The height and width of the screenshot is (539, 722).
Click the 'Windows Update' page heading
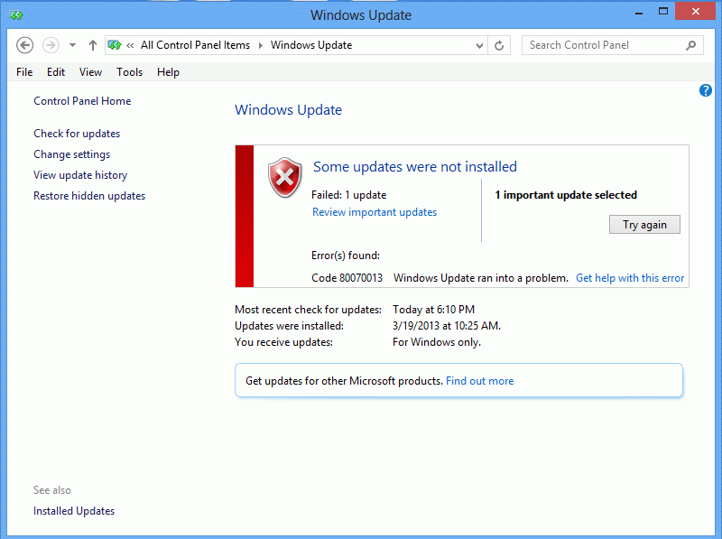288,109
